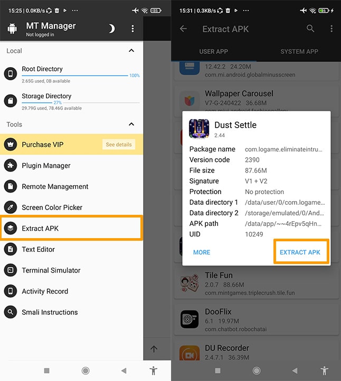Open MT Manager overflow menu dots
Image resolution: width=341 pixels, height=381 pixels.
point(132,29)
